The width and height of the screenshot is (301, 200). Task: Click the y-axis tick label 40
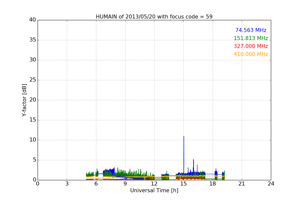[32, 20]
